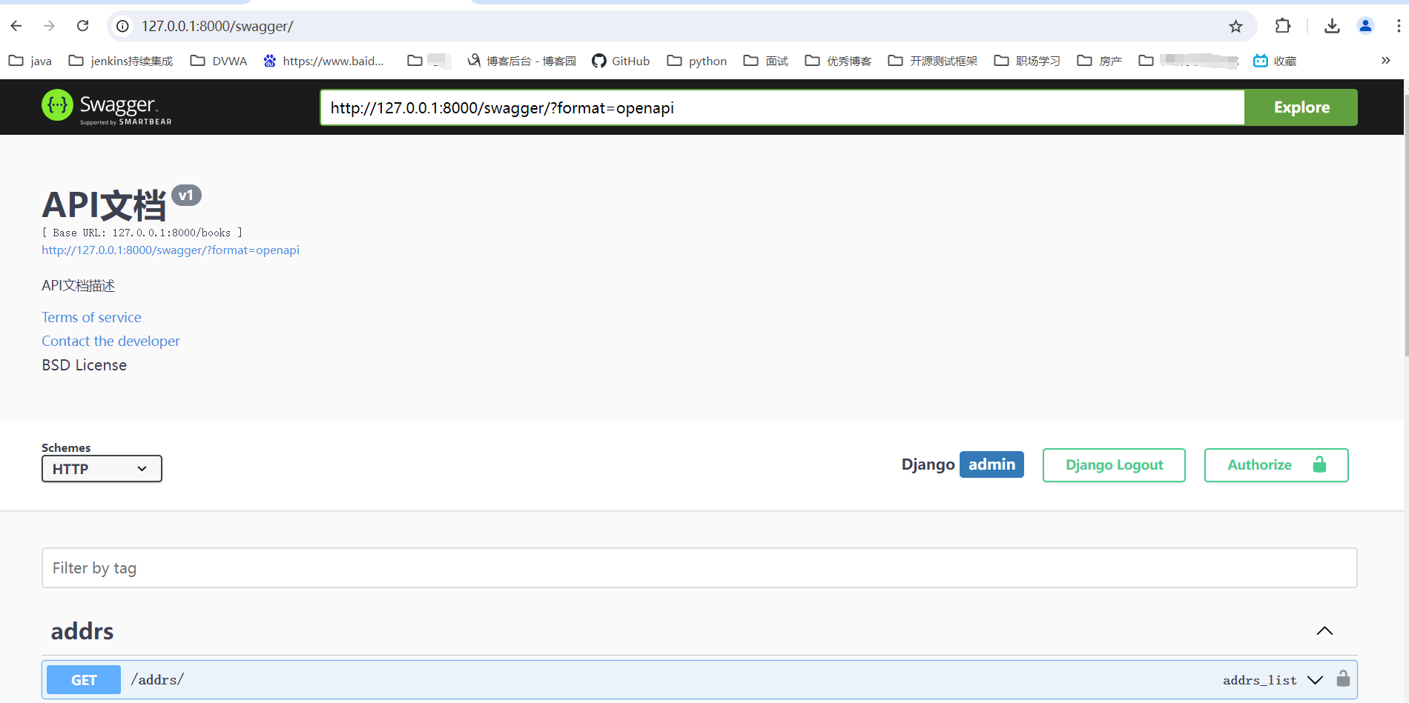Viewport: 1409px width, 703px height.
Task: Click the browser forward arrow
Action: [x=49, y=26]
